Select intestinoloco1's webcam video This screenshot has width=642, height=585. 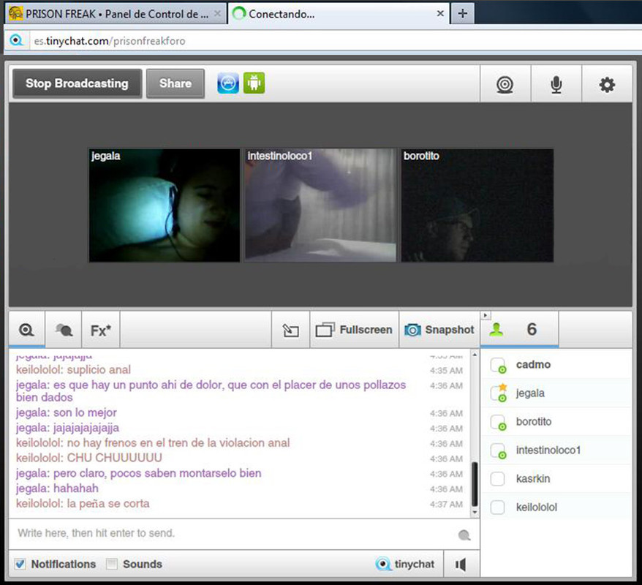click(320, 205)
